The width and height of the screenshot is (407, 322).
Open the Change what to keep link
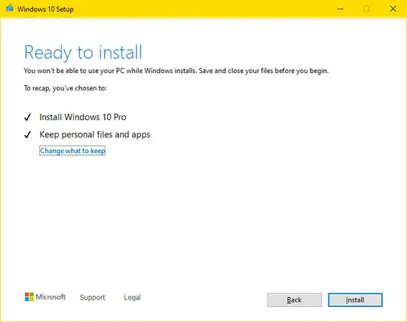pos(72,151)
